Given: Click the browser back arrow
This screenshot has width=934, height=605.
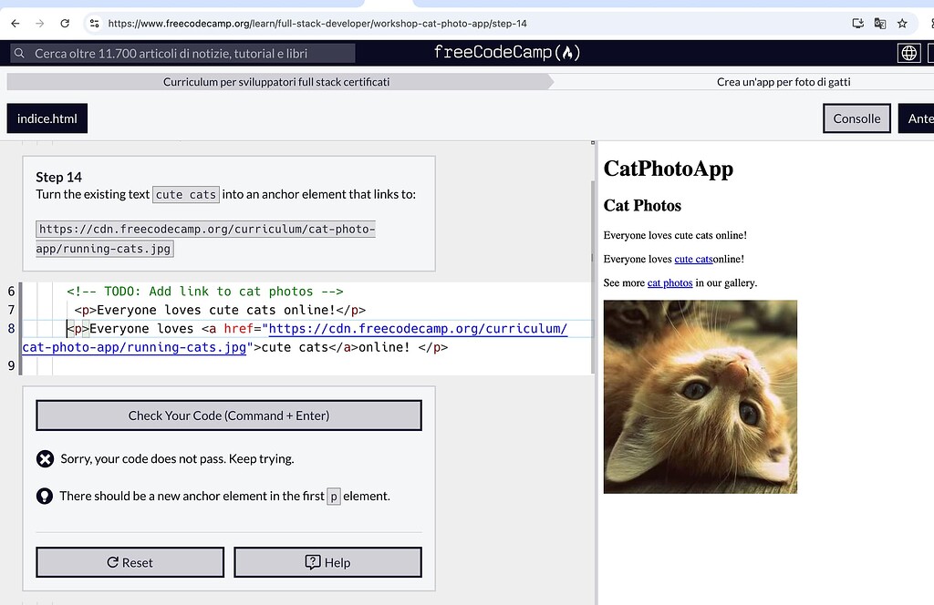Looking at the screenshot, I should click(14, 24).
